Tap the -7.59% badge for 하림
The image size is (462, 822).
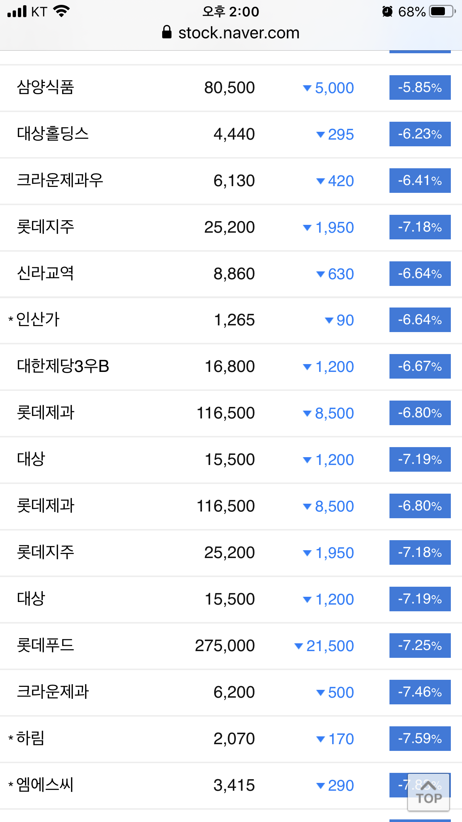click(420, 739)
